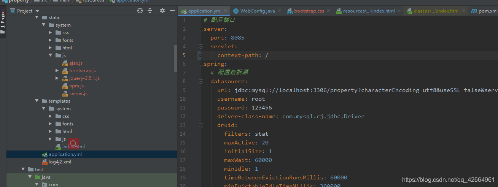The image size is (498, 187).
Task: Click the maxWait value 60000
Action: click(x=263, y=160)
